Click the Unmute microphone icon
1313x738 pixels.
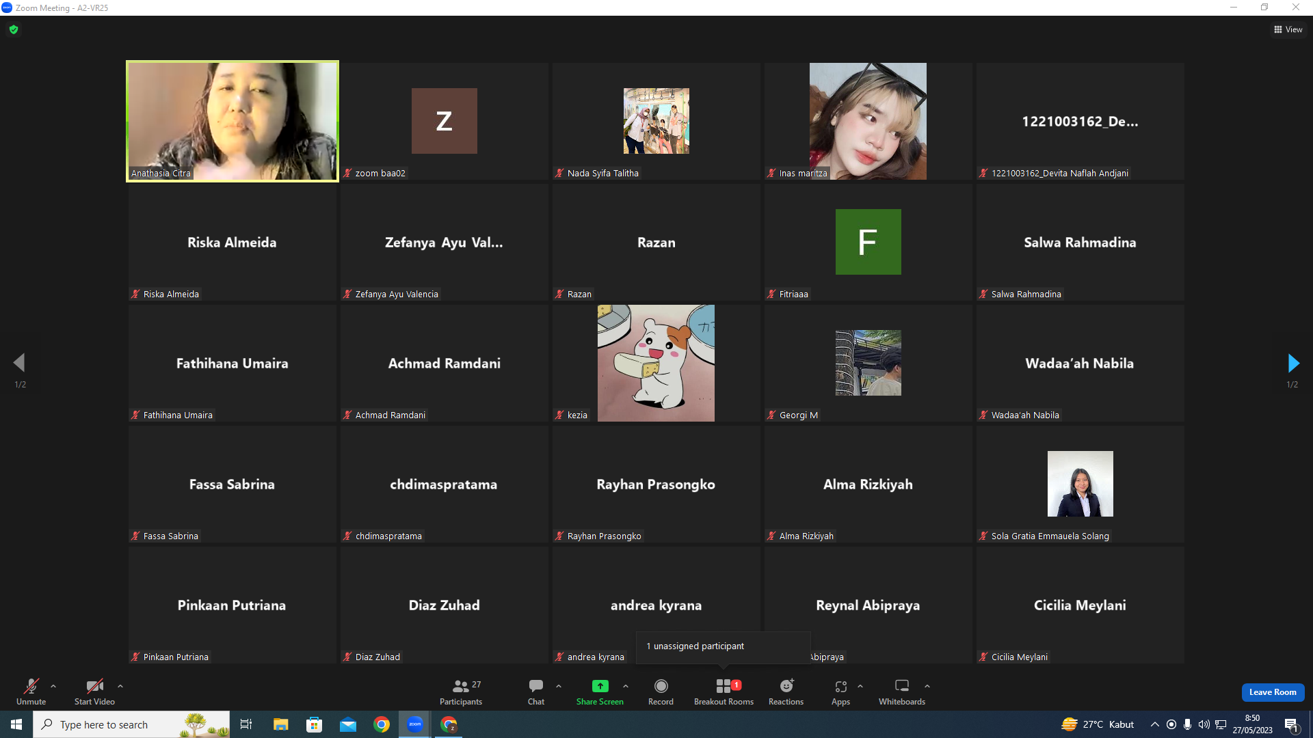pos(31,686)
